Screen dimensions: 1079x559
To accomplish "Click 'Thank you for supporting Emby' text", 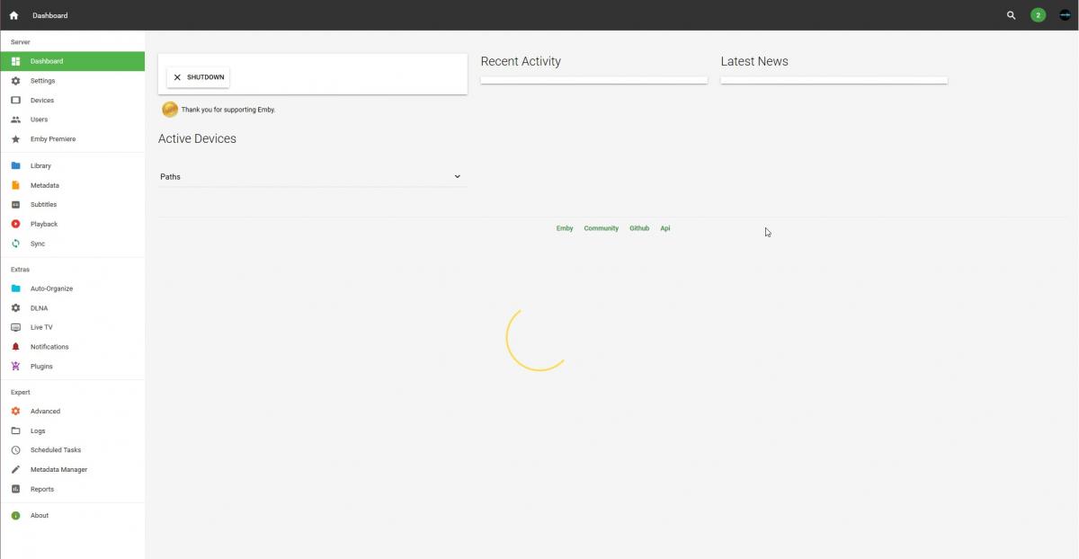I will (x=228, y=110).
